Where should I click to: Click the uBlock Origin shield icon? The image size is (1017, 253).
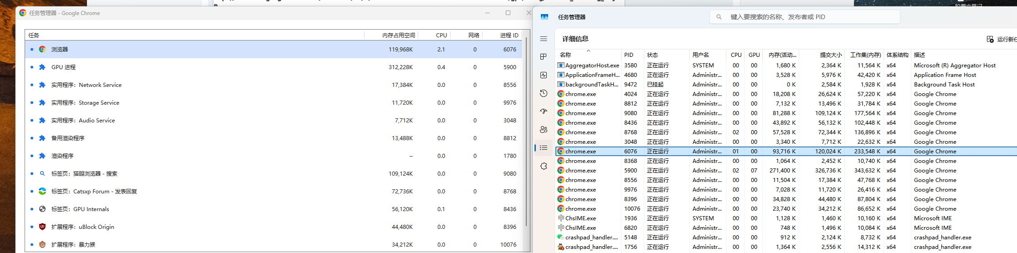coord(42,227)
